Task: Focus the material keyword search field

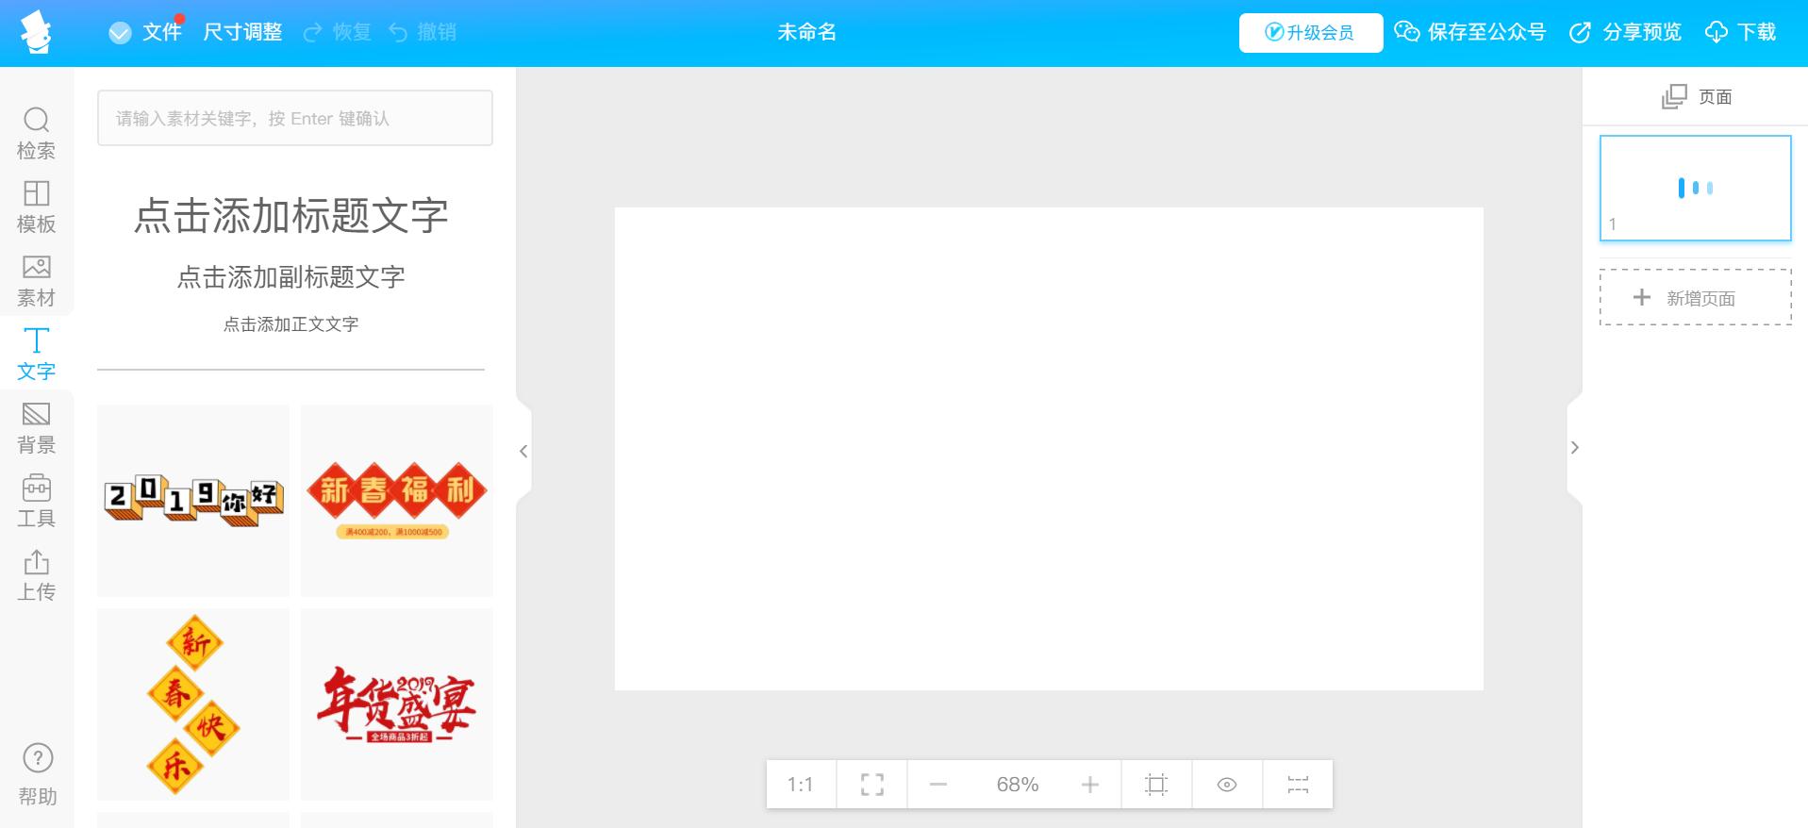Action: tap(295, 118)
